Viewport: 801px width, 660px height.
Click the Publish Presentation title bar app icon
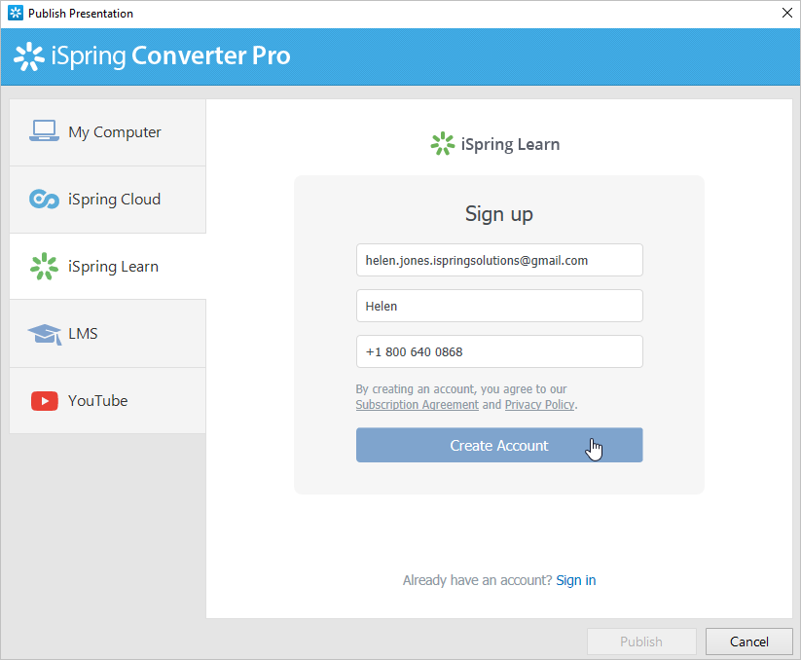click(x=16, y=13)
